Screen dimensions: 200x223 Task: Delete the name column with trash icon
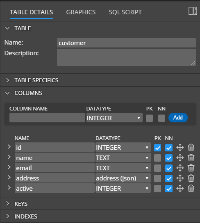tap(191, 158)
